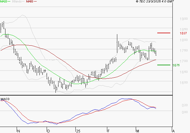Image resolution: width=190 pixels, height=133 pixels.
Task: Click the 1600 price axis label
Action: click(x=184, y=83)
